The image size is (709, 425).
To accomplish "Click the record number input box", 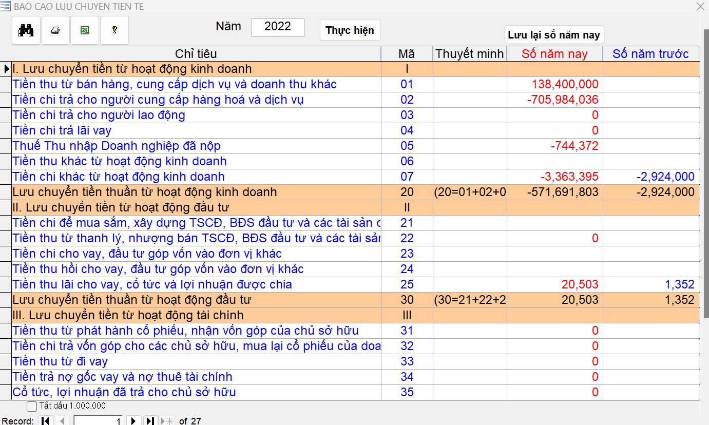I will click(98, 421).
